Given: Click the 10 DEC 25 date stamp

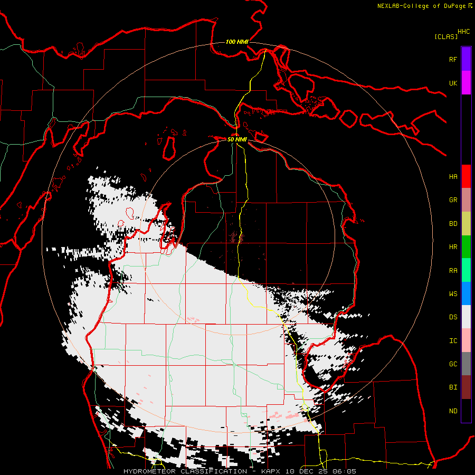Looking at the screenshot, I should 307,471.
